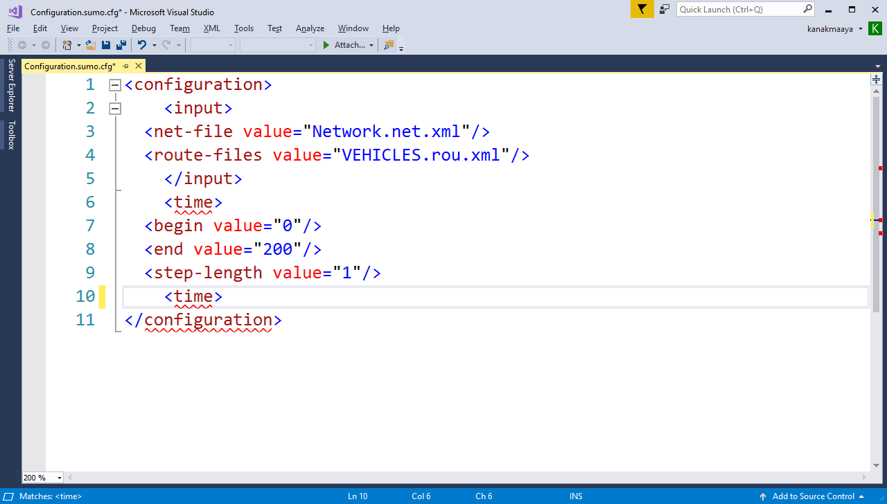Open the Toolbox side tab
Viewport: 887px width, 504px height.
tap(11, 135)
